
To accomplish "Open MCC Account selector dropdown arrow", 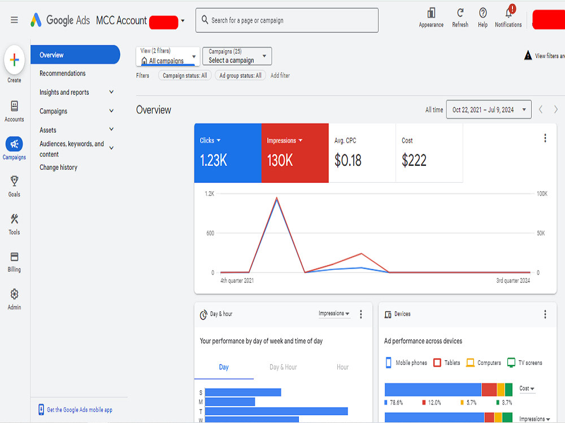I will (182, 20).
